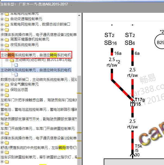164x165 pixels.
Task: Click folder icon of 车载电网控制单元，数据总线诊断接口
Action: point(7,25)
